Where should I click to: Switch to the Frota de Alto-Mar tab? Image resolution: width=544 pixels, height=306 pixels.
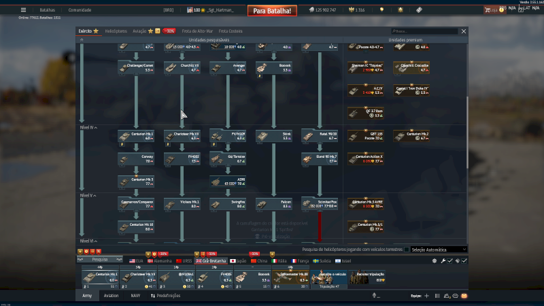[x=197, y=31]
